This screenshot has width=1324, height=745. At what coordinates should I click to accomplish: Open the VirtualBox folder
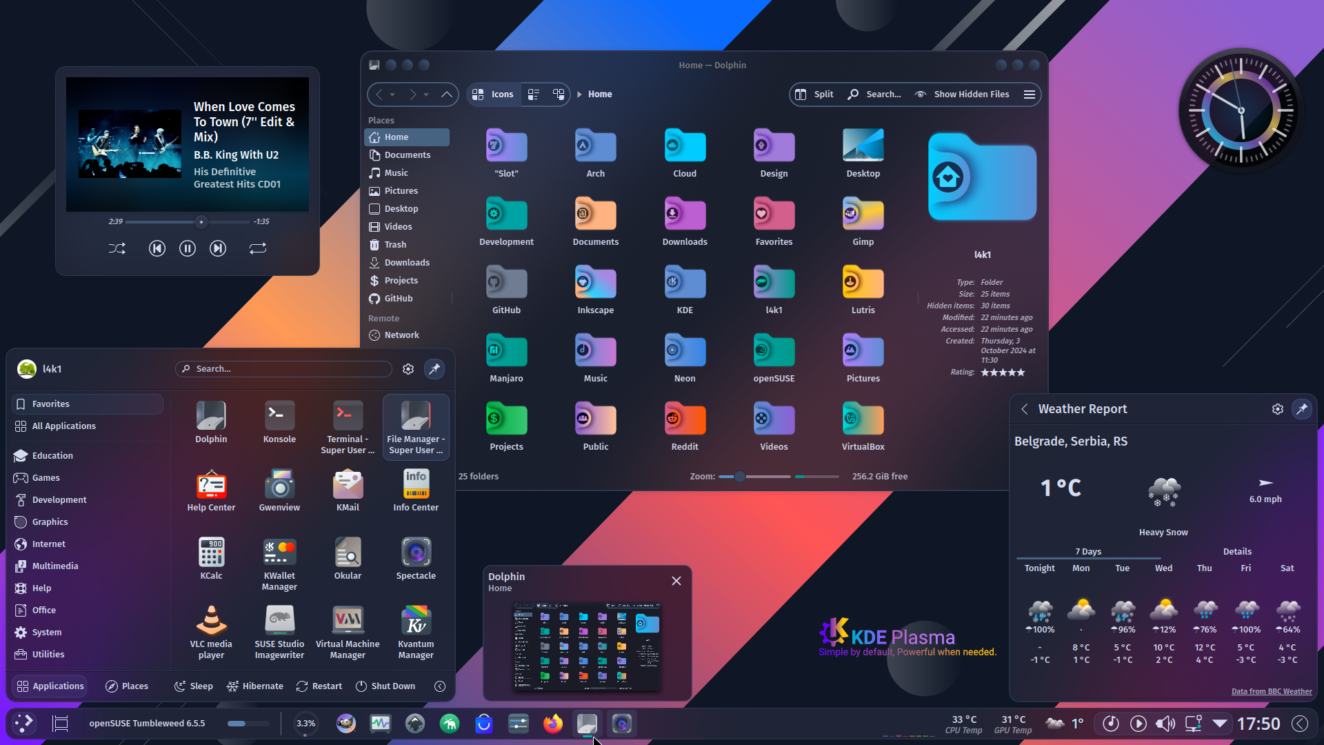(x=863, y=426)
